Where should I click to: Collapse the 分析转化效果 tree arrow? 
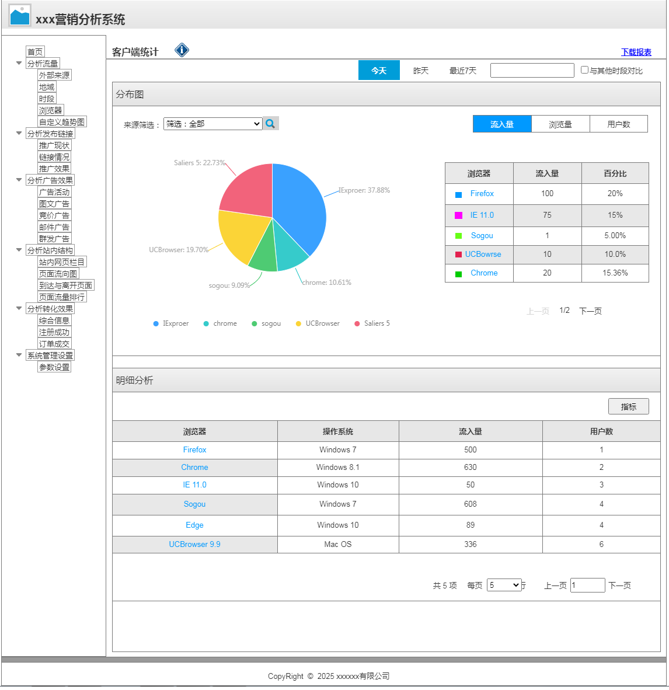click(19, 308)
